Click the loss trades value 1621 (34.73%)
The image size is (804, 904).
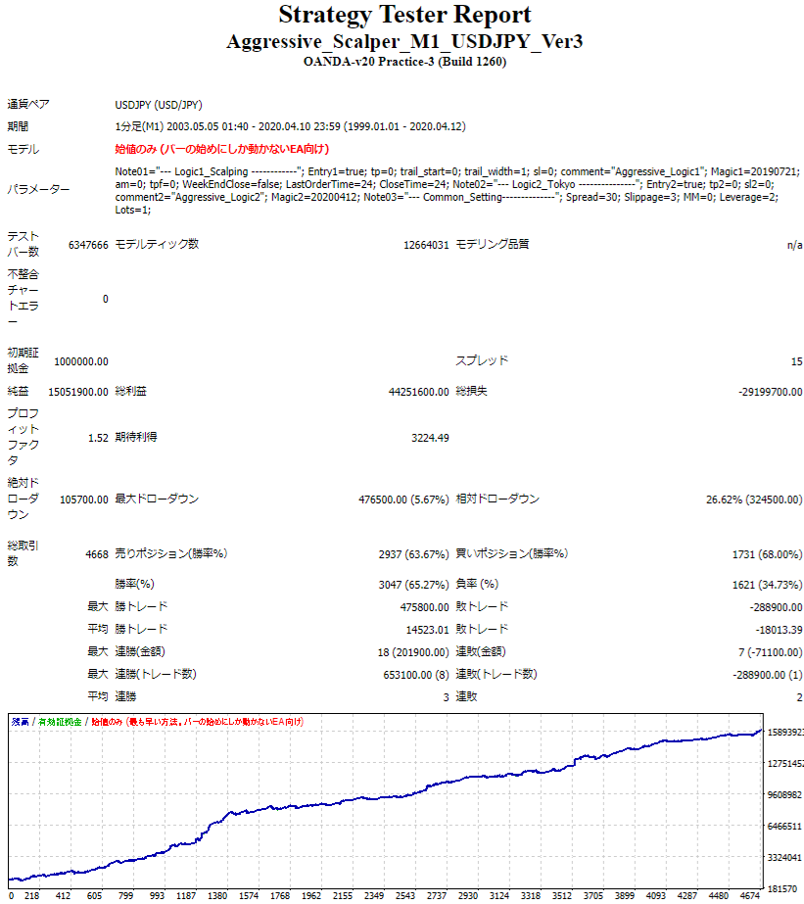pos(767,585)
